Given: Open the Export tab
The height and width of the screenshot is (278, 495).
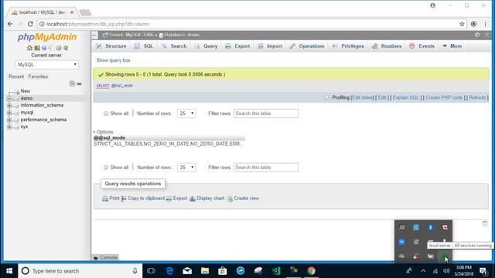Looking at the screenshot, I should point(237,46).
